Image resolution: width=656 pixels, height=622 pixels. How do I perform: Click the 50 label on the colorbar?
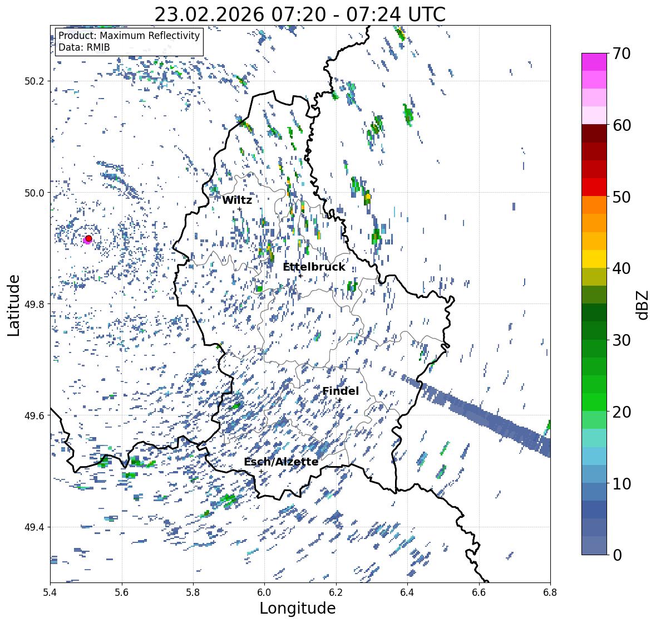(x=622, y=197)
